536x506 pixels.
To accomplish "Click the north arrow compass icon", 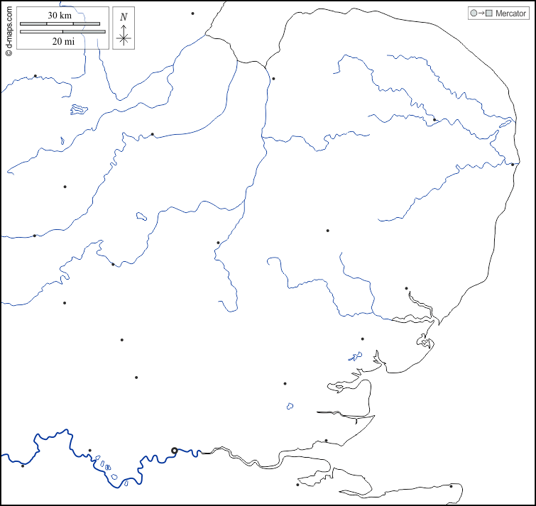I will [124, 35].
